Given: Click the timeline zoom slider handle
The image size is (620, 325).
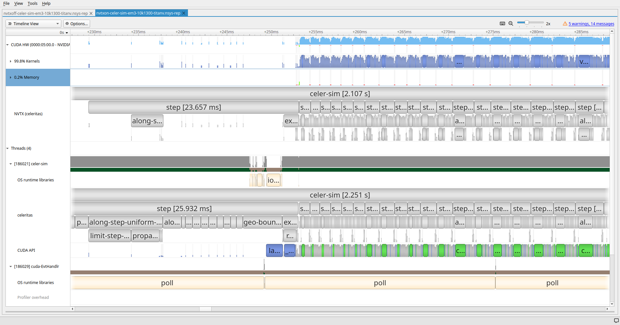Looking at the screenshot, I should point(527,23).
